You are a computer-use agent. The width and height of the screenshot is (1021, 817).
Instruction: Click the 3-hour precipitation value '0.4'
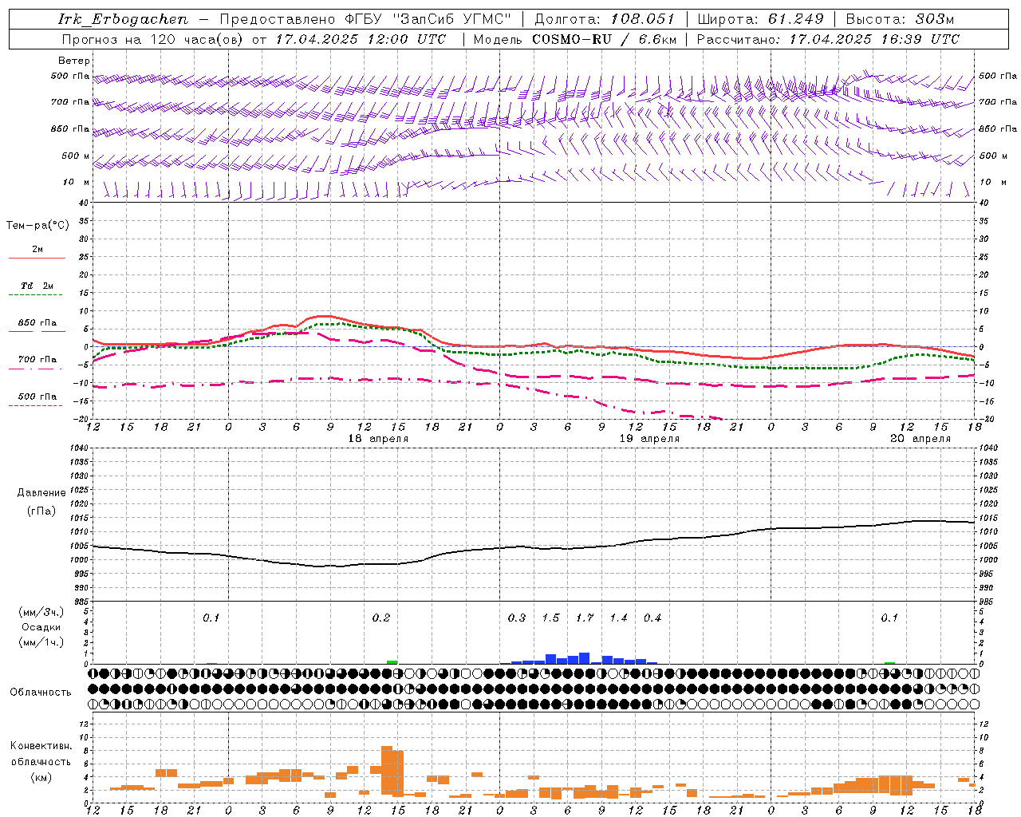652,618
